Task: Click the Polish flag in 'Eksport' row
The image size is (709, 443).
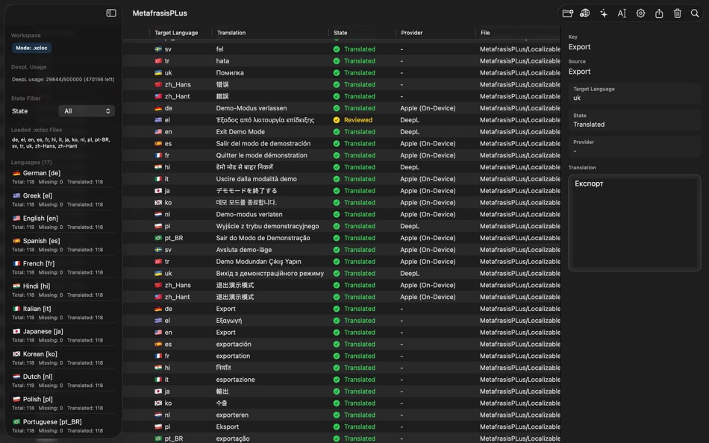Action: click(158, 427)
